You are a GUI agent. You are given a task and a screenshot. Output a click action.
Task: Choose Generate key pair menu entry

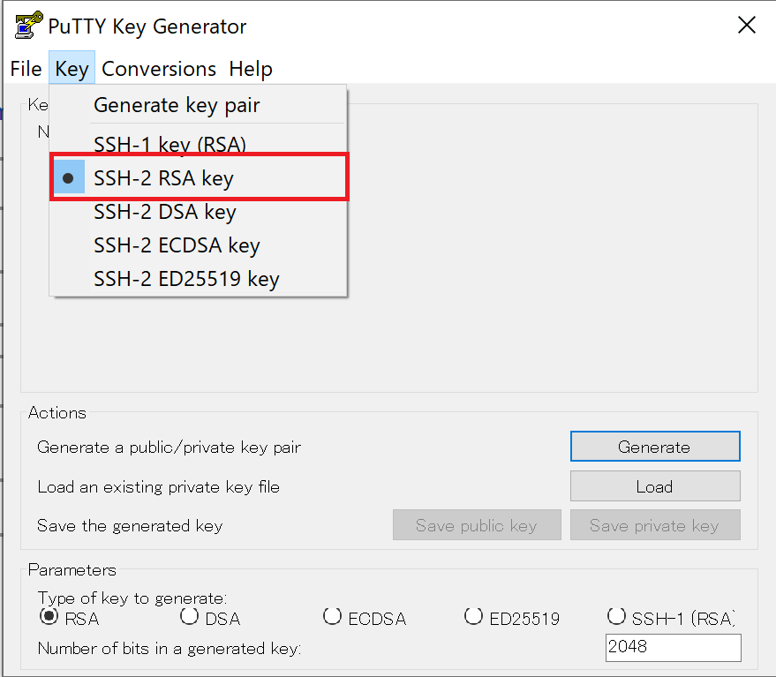click(x=177, y=105)
